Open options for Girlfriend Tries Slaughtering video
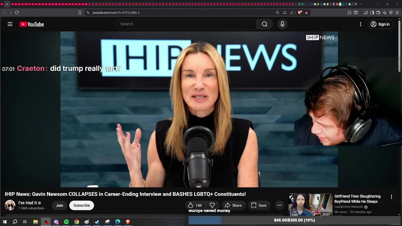Viewport: 402px width, 226px height. (x=391, y=197)
